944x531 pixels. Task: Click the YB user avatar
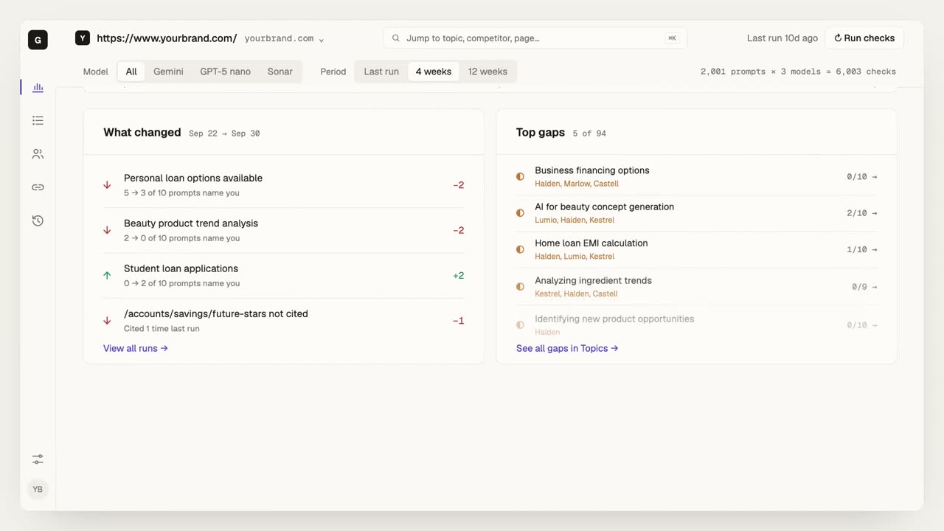38,489
